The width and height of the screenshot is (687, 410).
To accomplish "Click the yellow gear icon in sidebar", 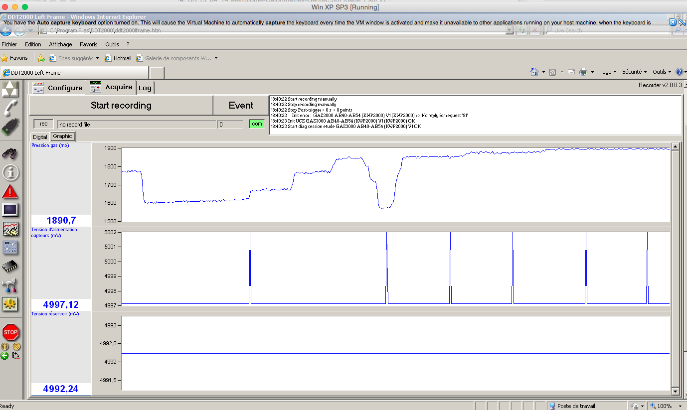I will click(10, 303).
